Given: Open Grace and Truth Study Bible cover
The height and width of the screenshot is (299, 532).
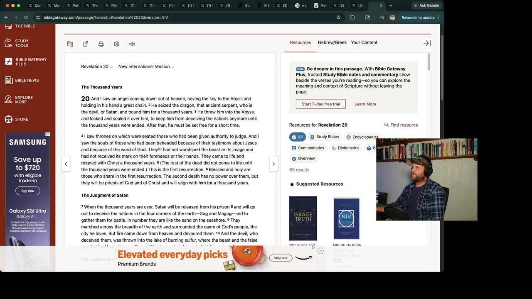Looking at the screenshot, I should (x=303, y=218).
